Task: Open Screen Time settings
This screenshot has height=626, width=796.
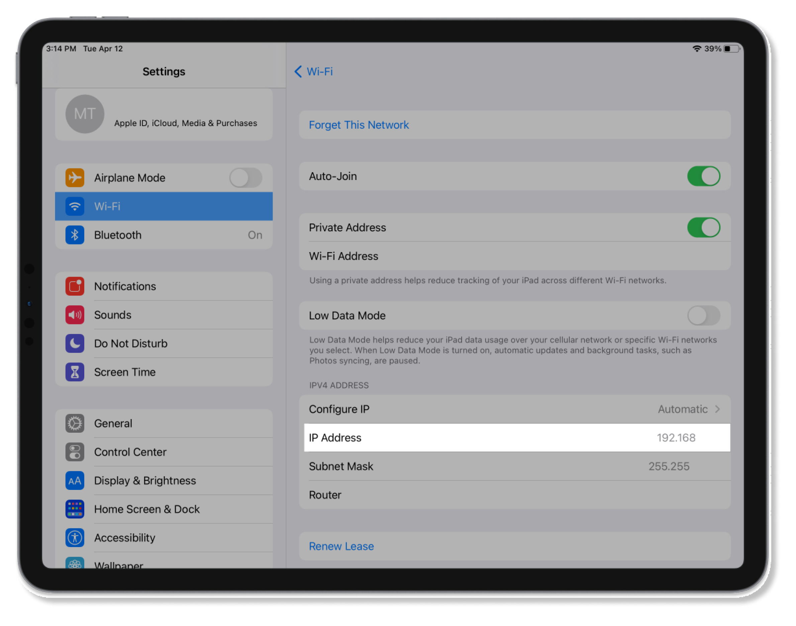Action: (x=164, y=372)
